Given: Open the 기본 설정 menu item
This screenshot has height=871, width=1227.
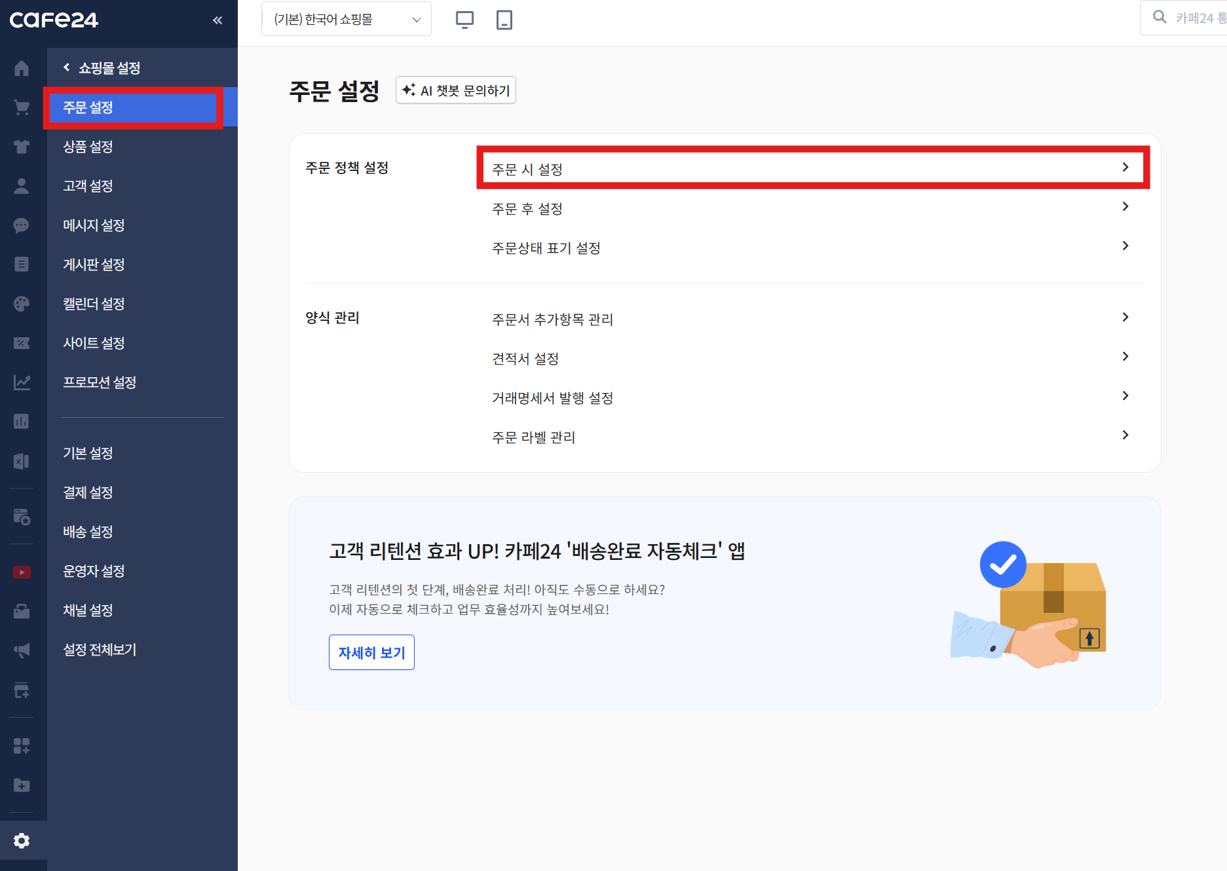Looking at the screenshot, I should click(x=88, y=453).
